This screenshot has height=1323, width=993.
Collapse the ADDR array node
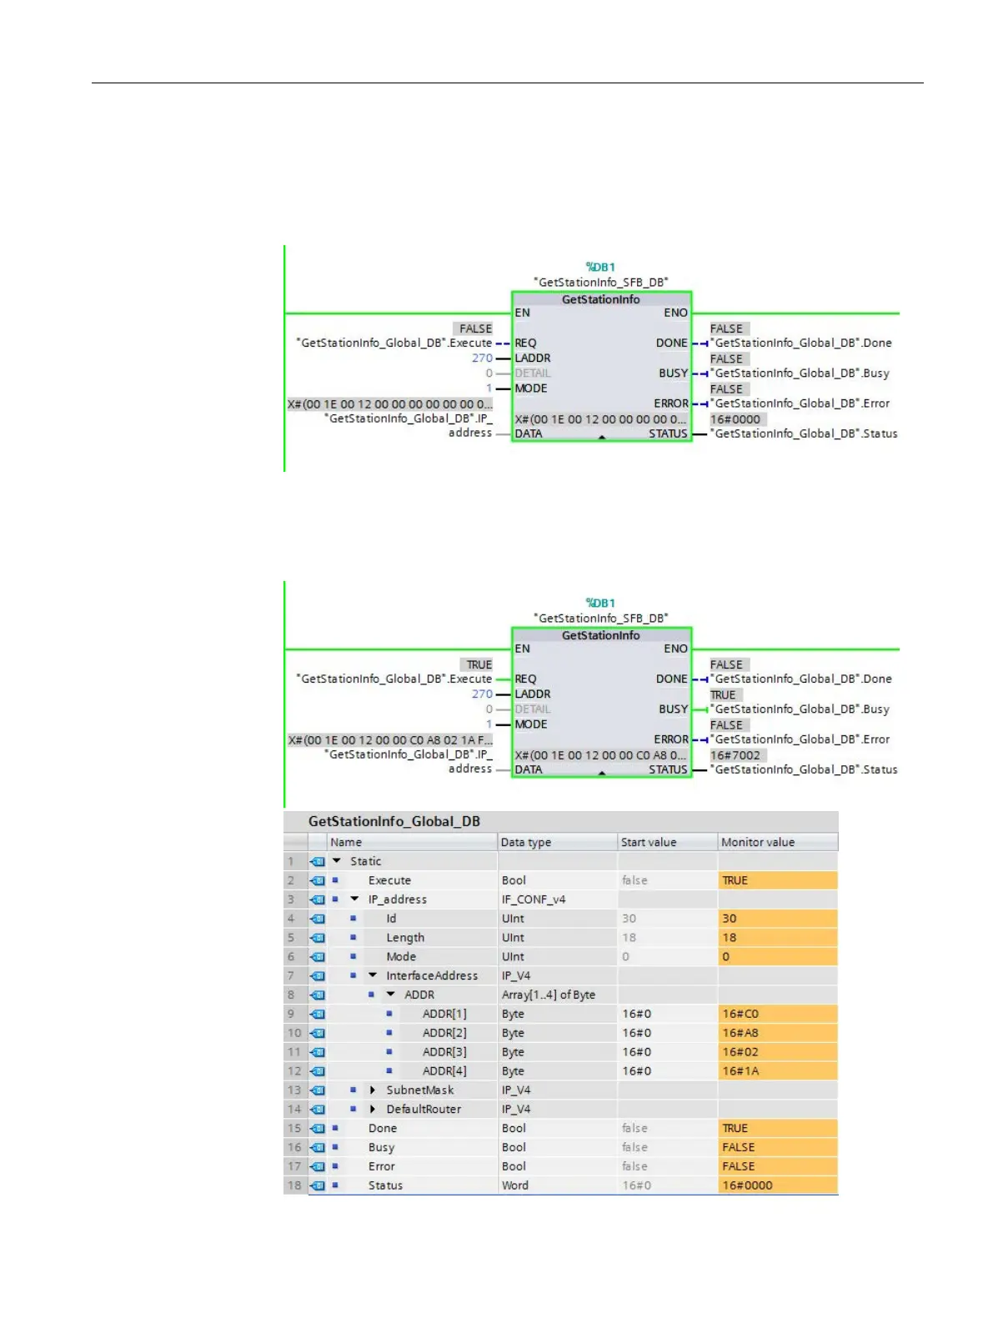coord(391,995)
